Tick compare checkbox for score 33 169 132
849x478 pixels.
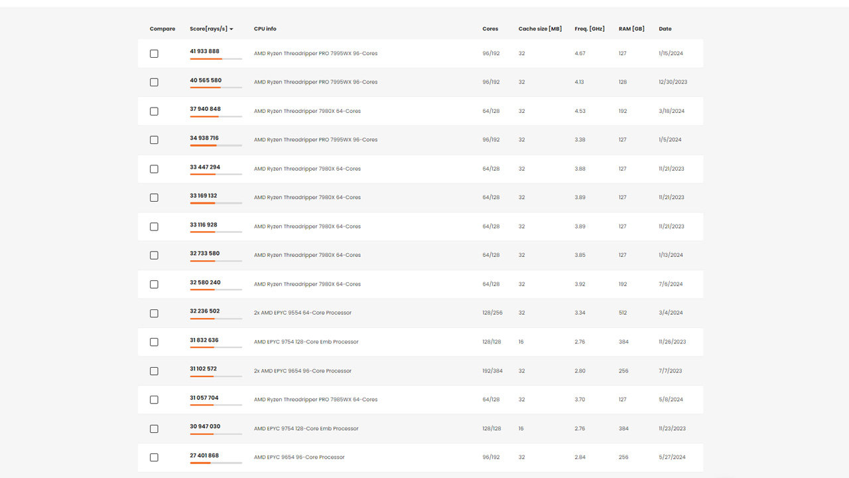[x=154, y=198]
